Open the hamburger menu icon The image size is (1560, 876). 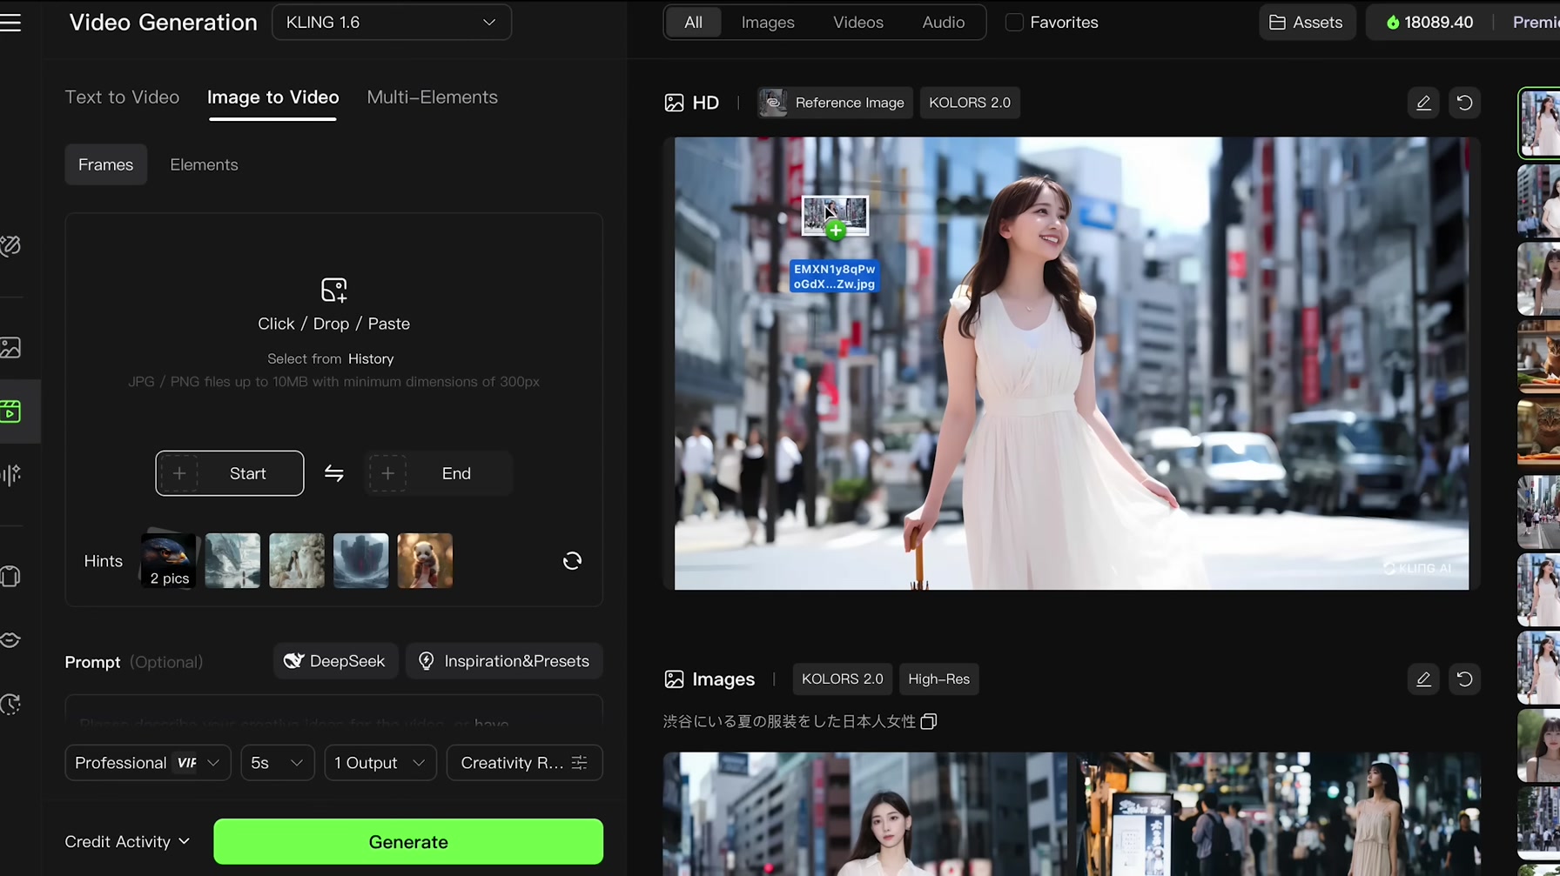[x=10, y=23]
